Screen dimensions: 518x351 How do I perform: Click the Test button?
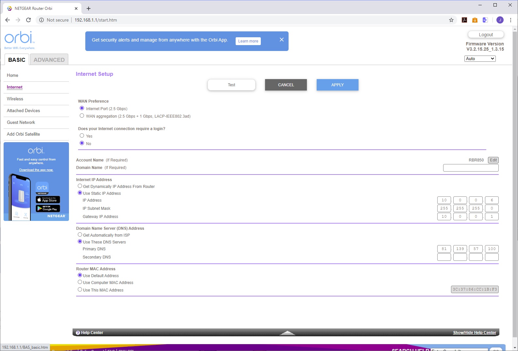pos(231,85)
